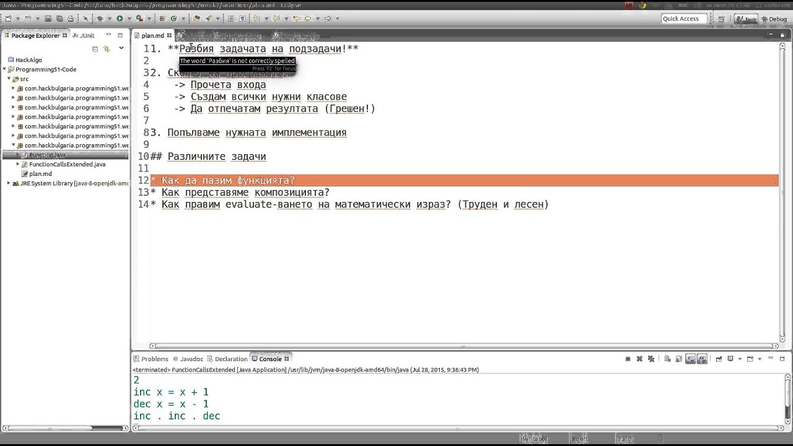Open the Debug button dropdown arrow
Image resolution: width=793 pixels, height=446 pixels.
coord(108,19)
